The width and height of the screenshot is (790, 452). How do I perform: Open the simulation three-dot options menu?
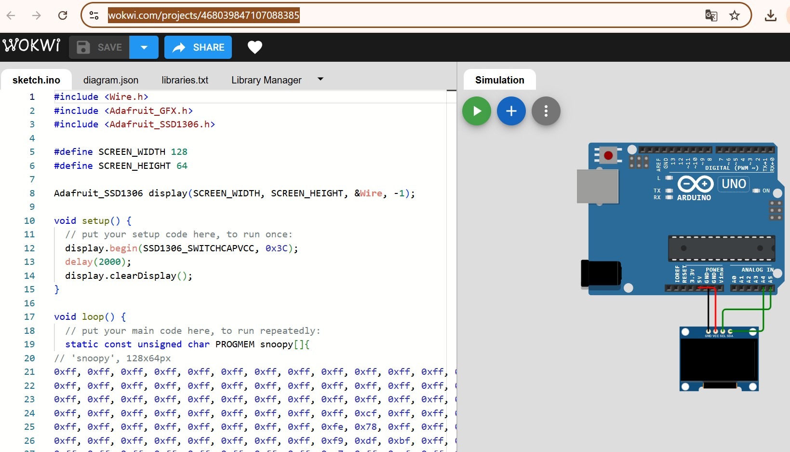point(546,111)
